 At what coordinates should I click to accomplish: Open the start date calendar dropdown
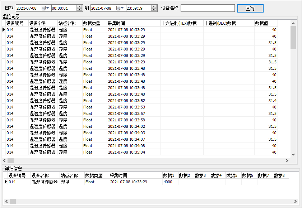coord(46,8)
